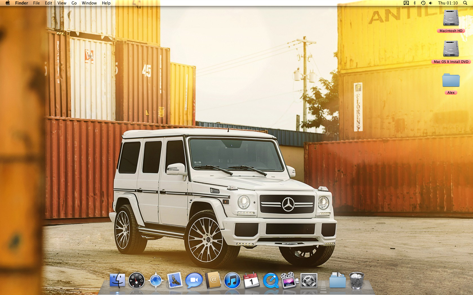This screenshot has height=295, width=473.
Task: Click the volume speaker menu icon
Action: pyautogui.click(x=431, y=3)
